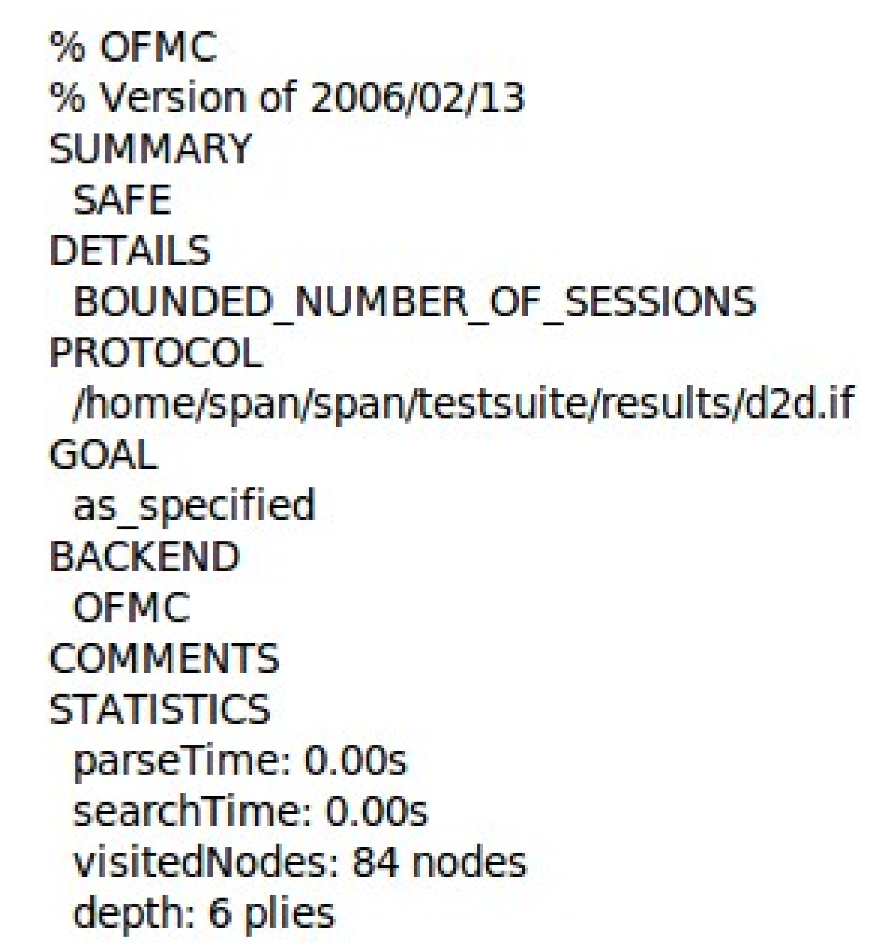The height and width of the screenshot is (952, 873).
Task: Click the version date 2006/02/13
Action: tap(417, 98)
